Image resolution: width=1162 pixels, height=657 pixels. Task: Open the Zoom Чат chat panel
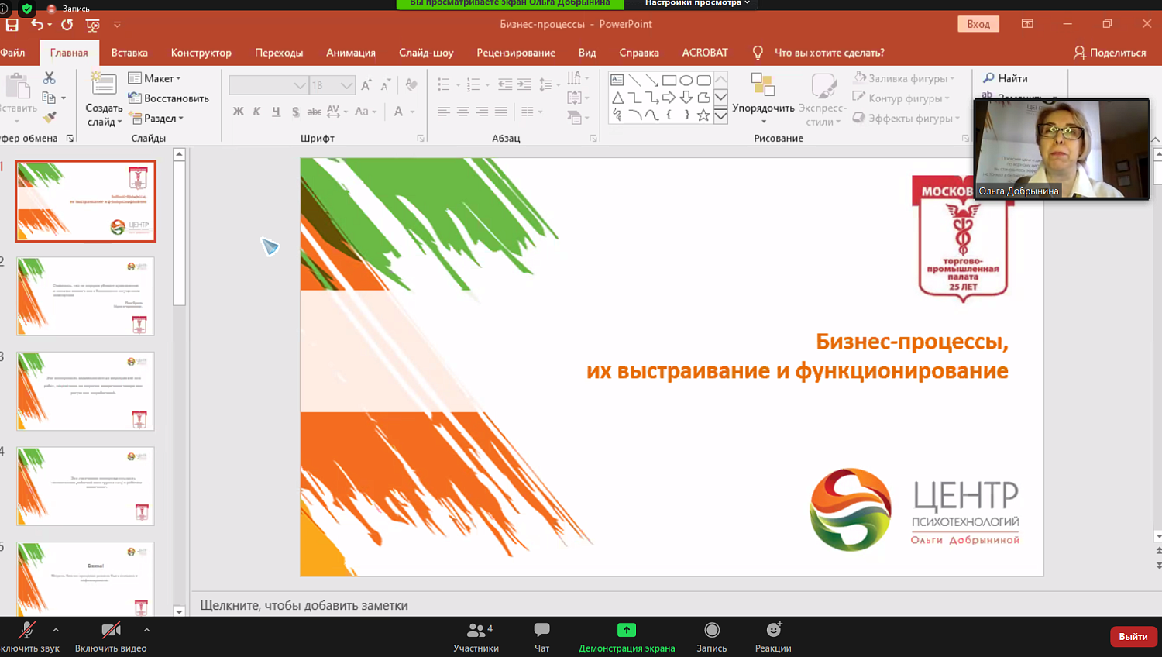click(541, 638)
